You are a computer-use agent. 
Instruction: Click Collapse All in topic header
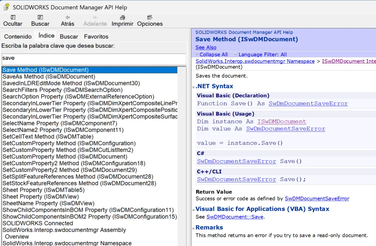[213, 54]
